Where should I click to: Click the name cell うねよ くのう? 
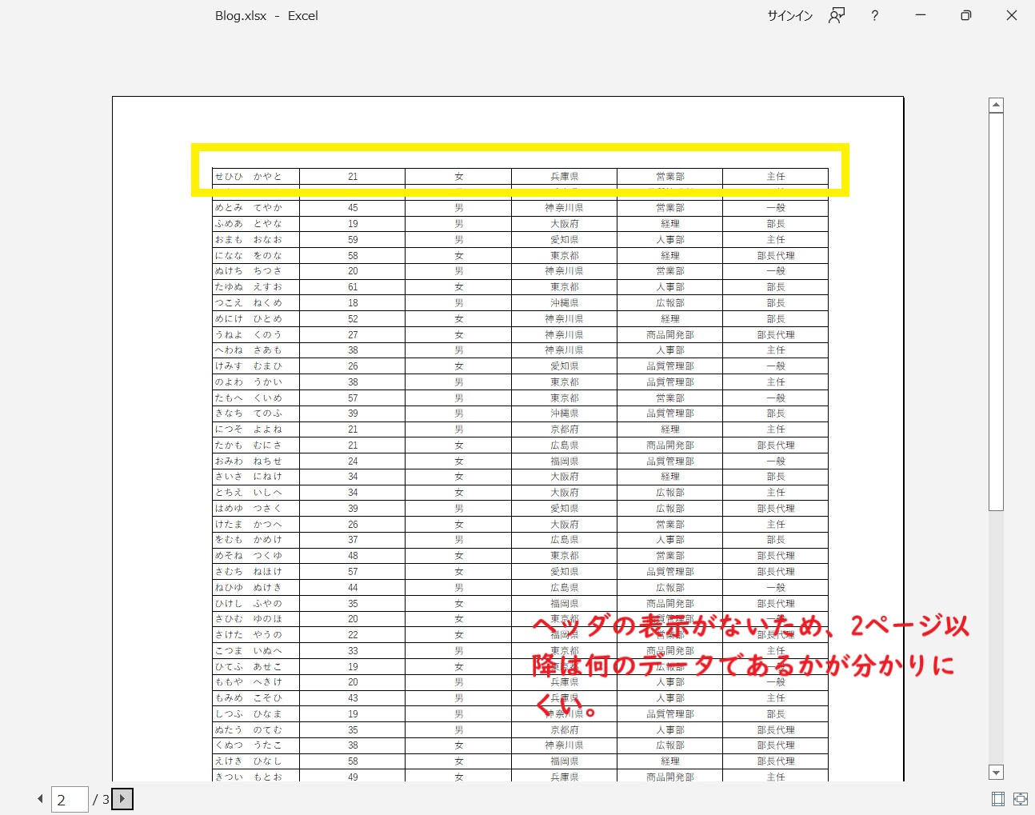coord(256,334)
